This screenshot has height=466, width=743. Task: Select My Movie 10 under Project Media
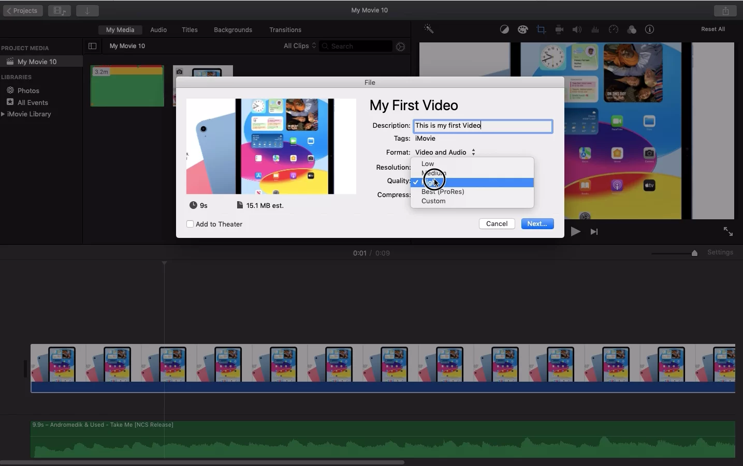(x=41, y=62)
